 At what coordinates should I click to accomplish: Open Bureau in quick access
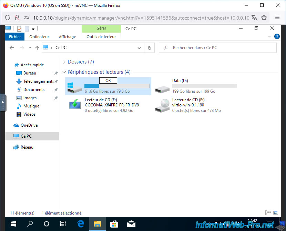(x=30, y=73)
